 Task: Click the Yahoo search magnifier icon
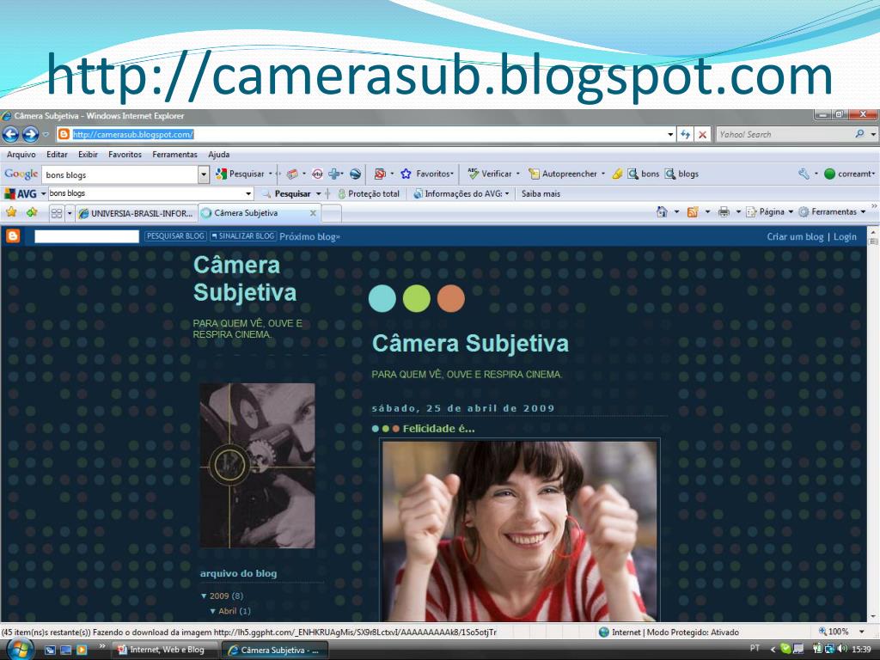[x=859, y=133]
